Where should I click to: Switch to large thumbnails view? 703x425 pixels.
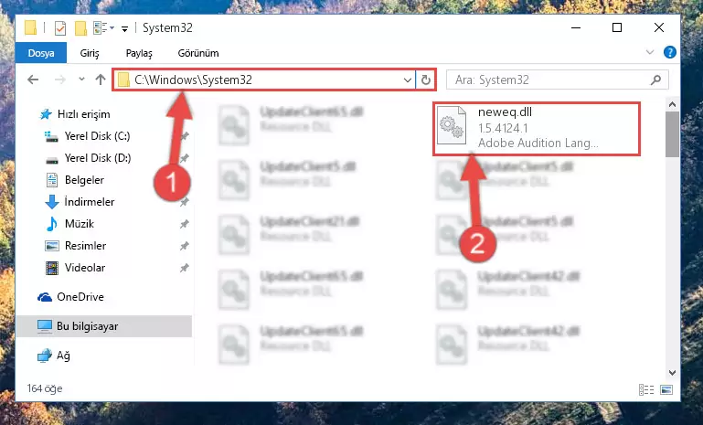point(666,389)
